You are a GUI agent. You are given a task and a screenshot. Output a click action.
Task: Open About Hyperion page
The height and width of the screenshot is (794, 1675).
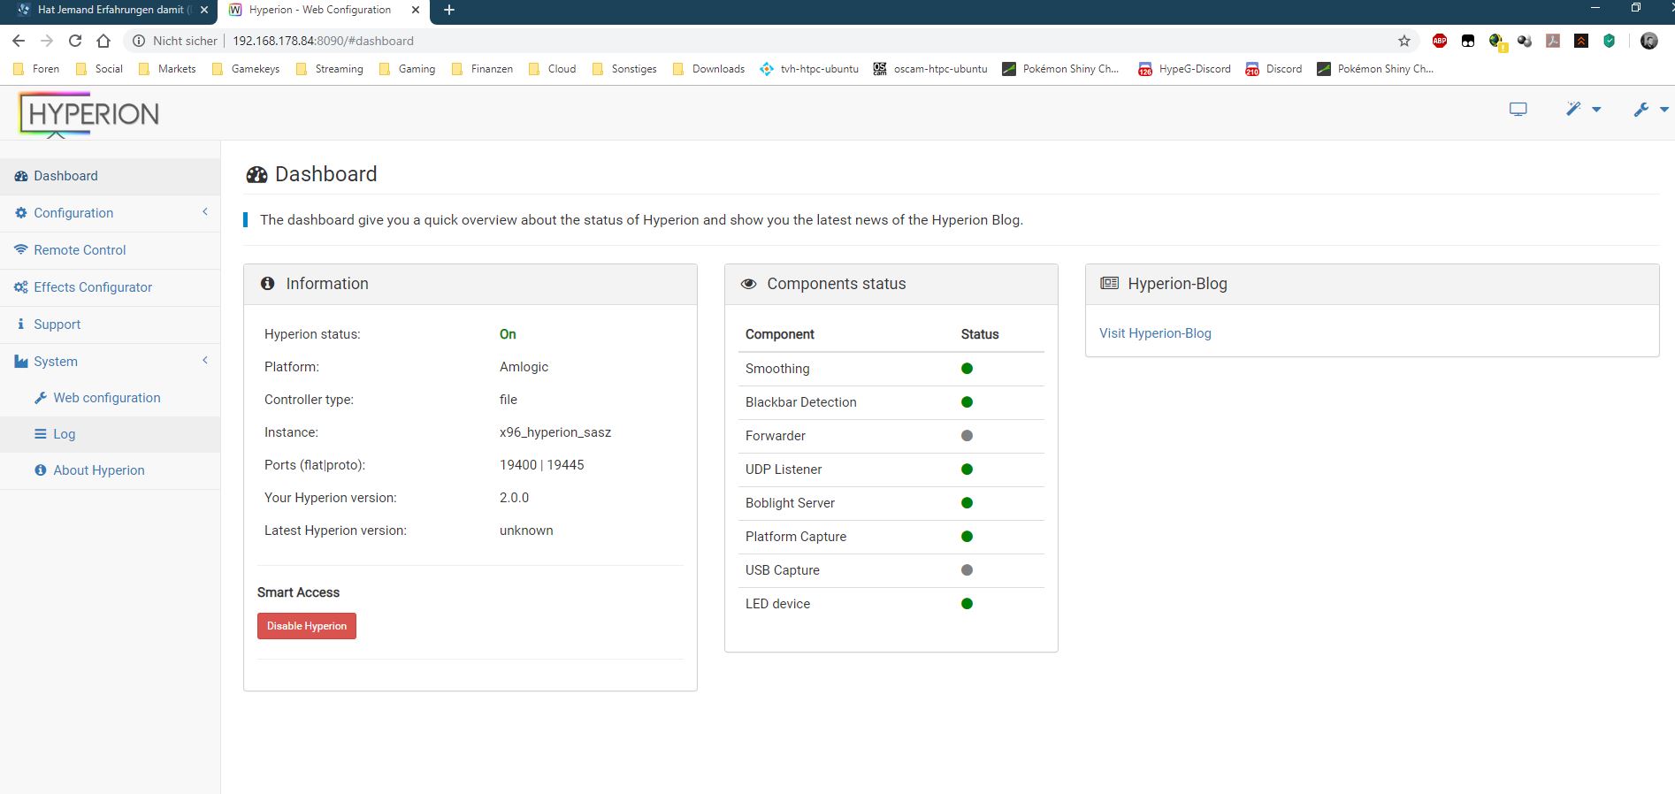(110, 470)
